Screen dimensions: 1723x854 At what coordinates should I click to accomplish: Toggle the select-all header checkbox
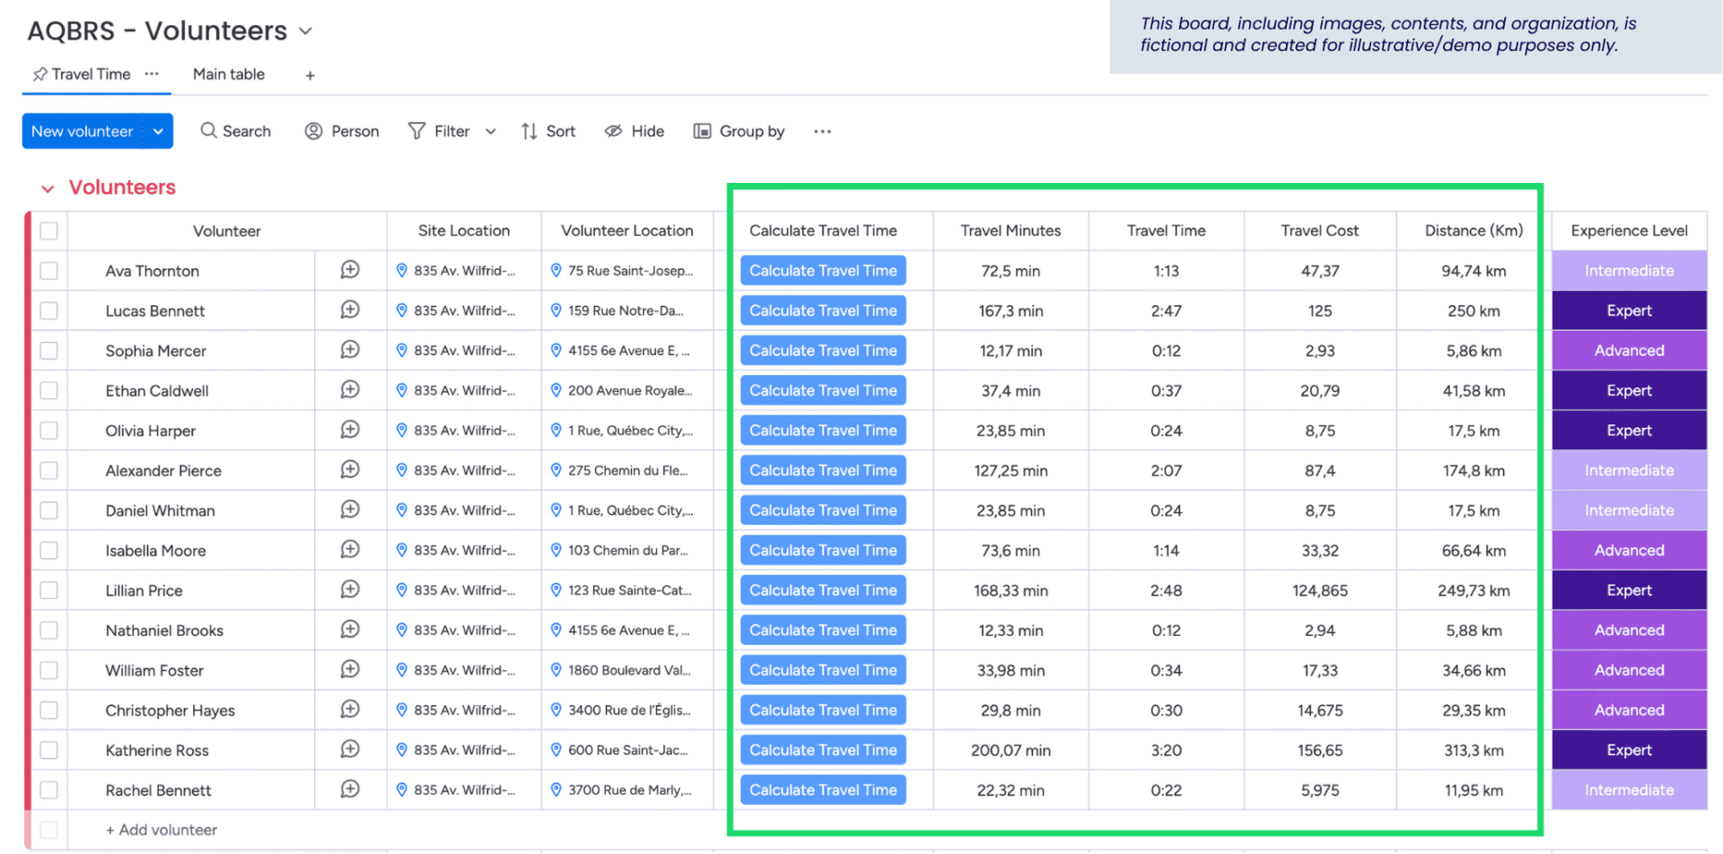click(49, 231)
